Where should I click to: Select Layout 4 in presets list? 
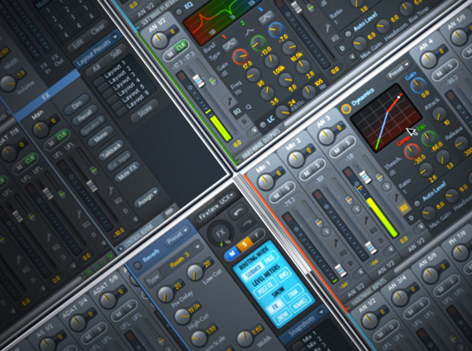coord(128,87)
